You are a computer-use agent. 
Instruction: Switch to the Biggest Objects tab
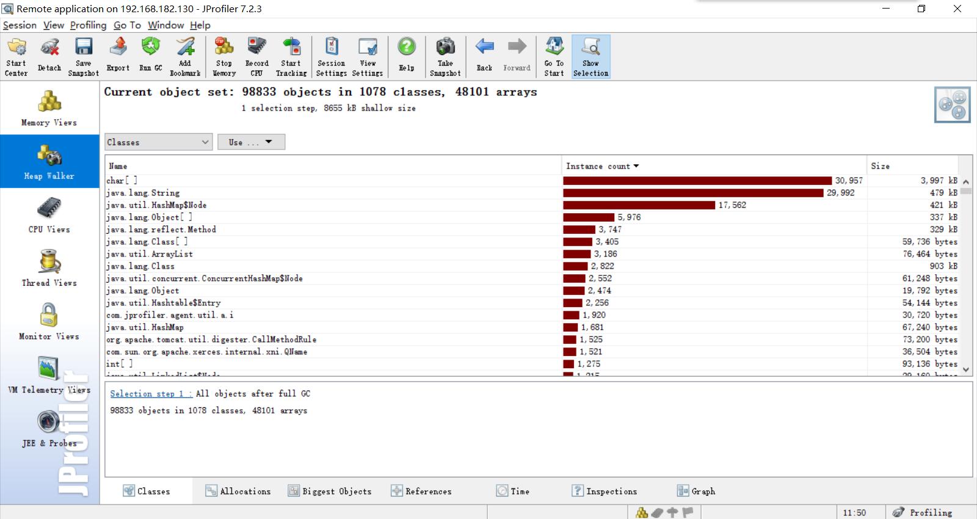click(x=330, y=491)
